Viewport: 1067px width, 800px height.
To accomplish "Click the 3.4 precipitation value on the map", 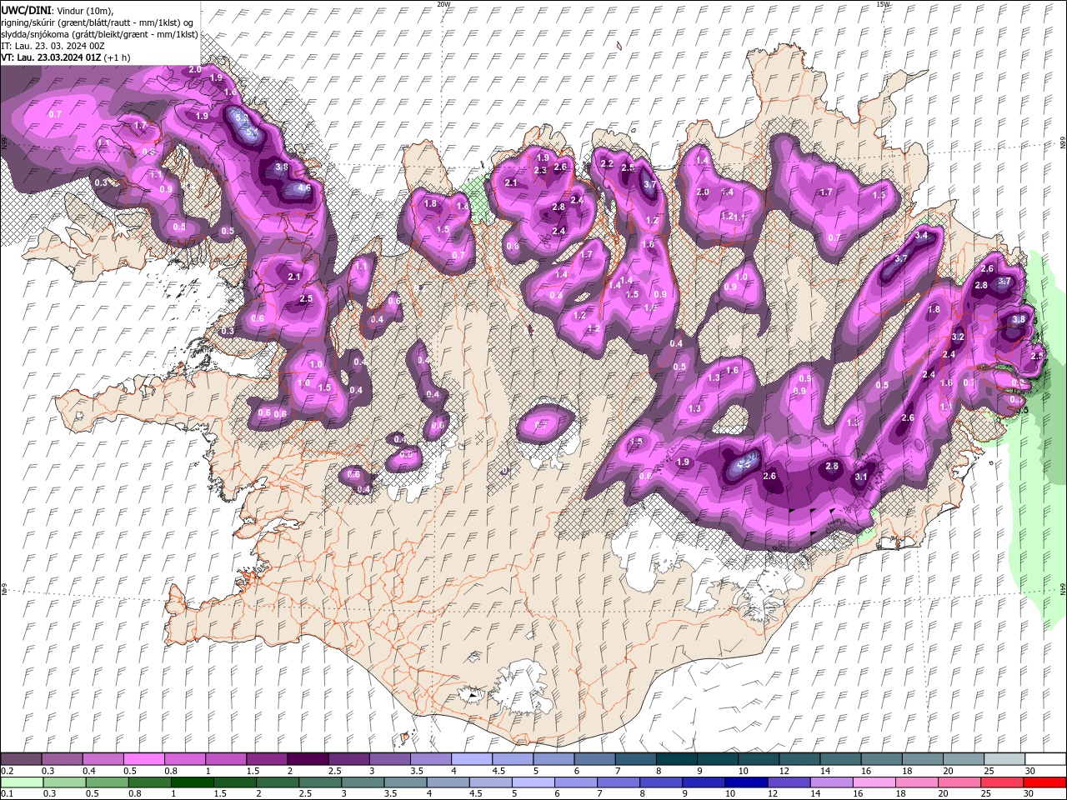I will tap(921, 236).
